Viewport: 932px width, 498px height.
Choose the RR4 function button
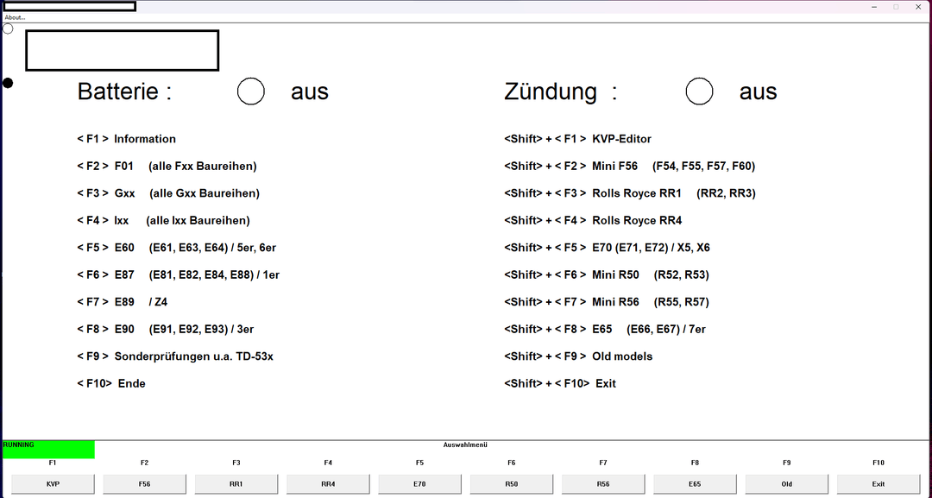(x=328, y=484)
